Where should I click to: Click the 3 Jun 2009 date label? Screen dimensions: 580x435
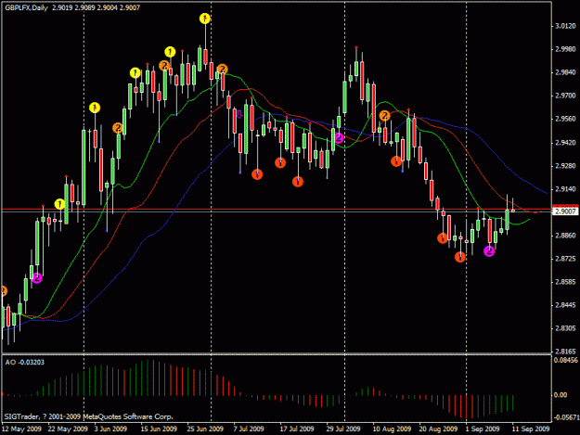point(110,429)
